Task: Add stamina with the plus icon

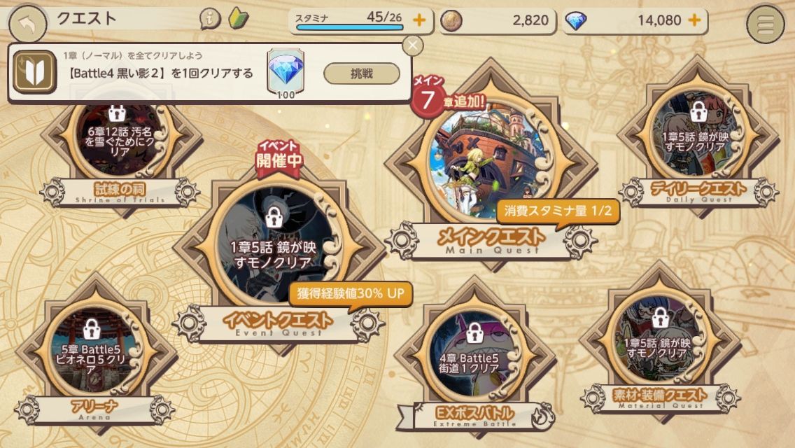Action: [x=418, y=20]
